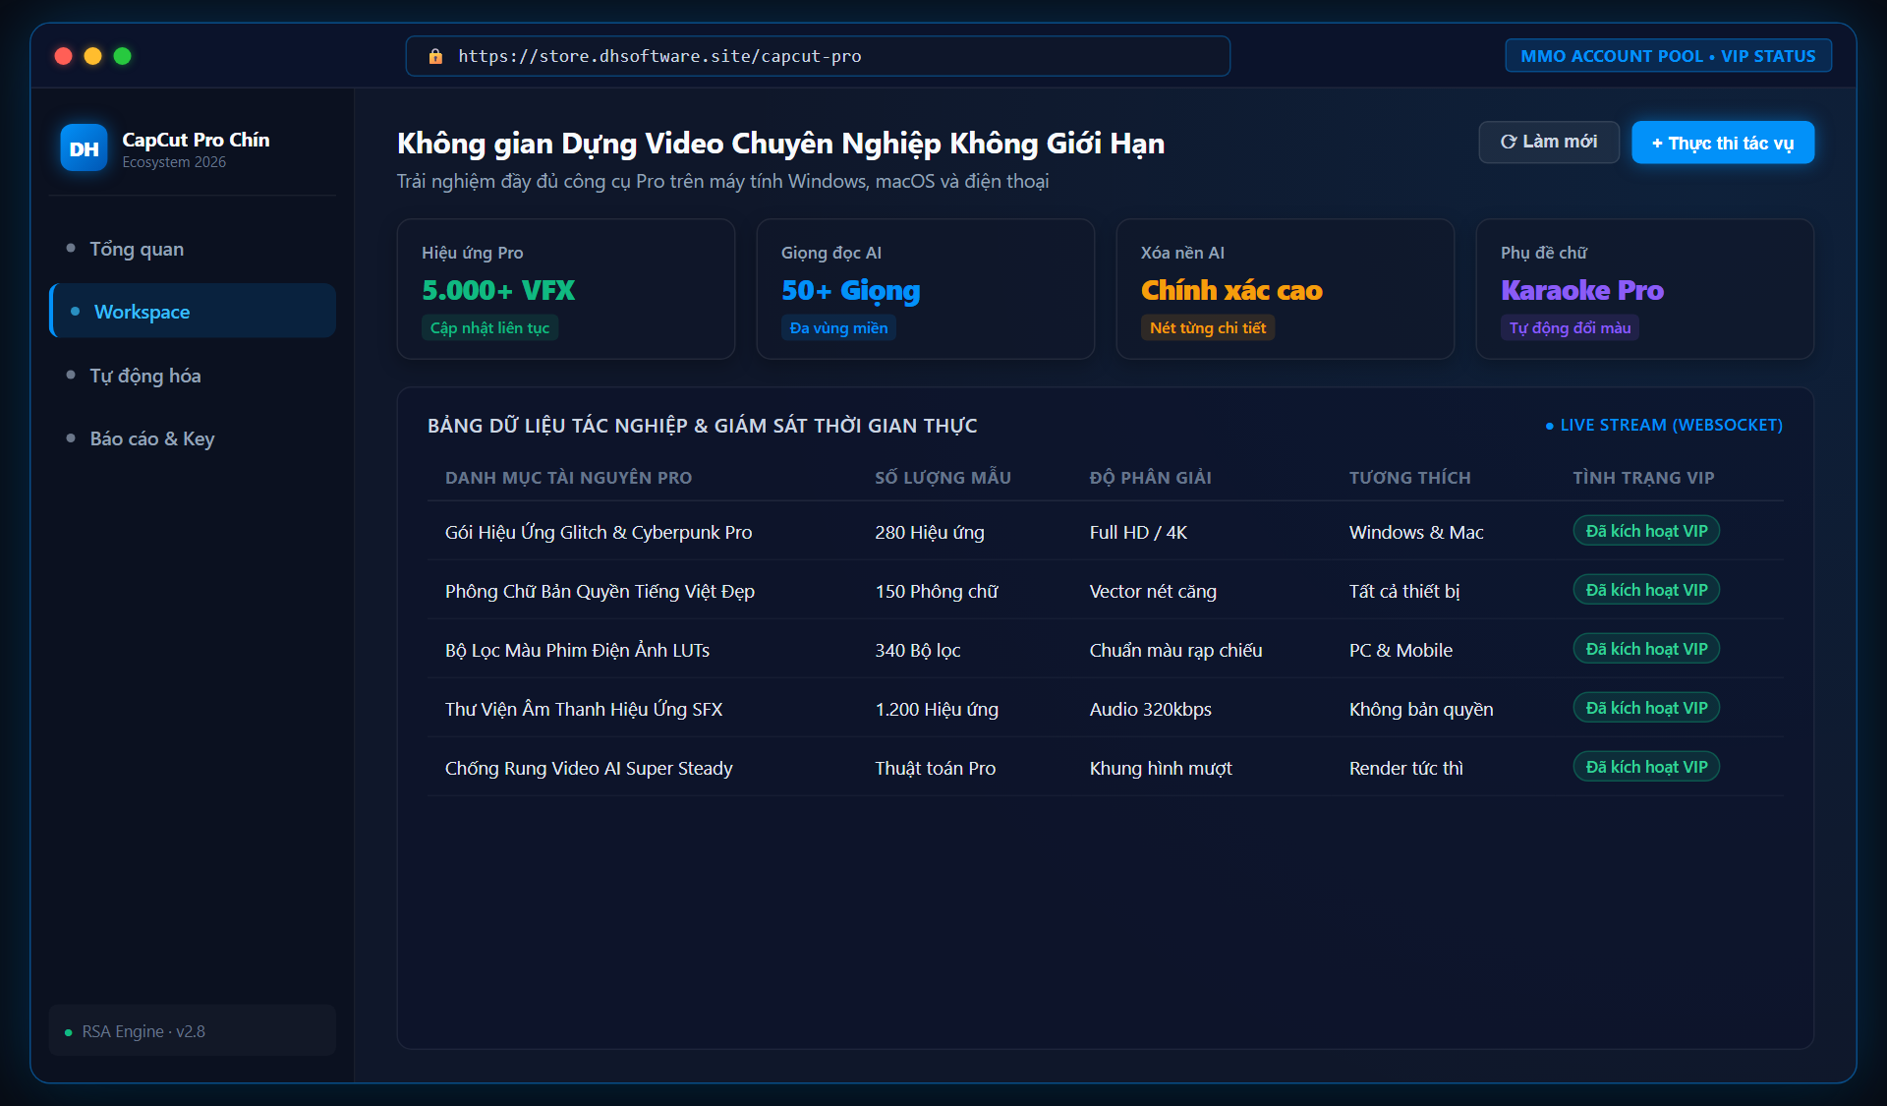Open the Tổng quan sidebar item
The width and height of the screenshot is (1887, 1106).
(x=193, y=249)
